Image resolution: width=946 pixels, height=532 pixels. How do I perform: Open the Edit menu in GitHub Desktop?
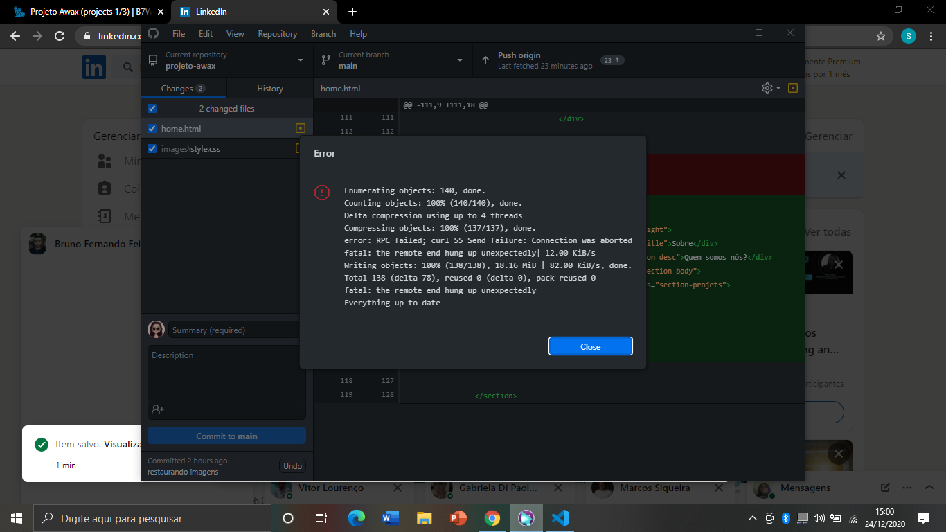[206, 34]
